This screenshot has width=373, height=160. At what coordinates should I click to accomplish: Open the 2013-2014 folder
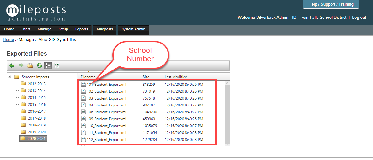point(37,91)
